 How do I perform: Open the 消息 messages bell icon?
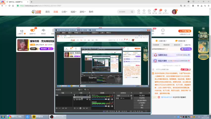pos(160,11)
